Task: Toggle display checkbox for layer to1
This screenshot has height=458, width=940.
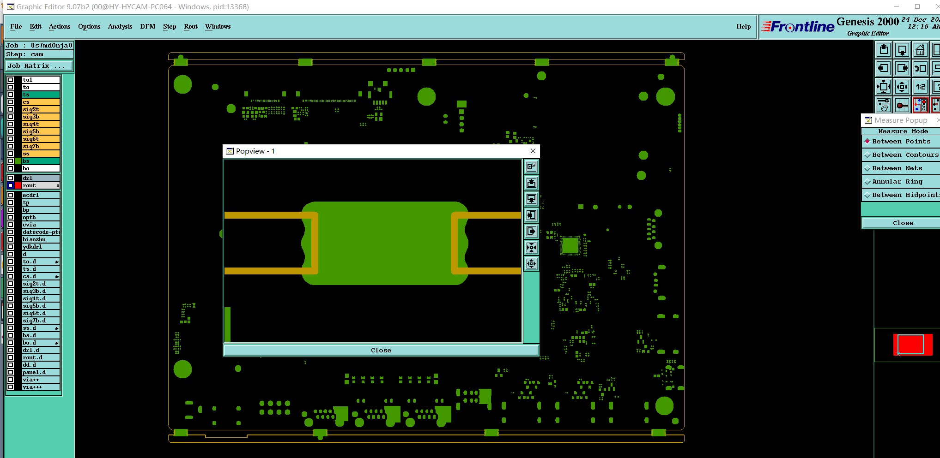Action: (11, 80)
